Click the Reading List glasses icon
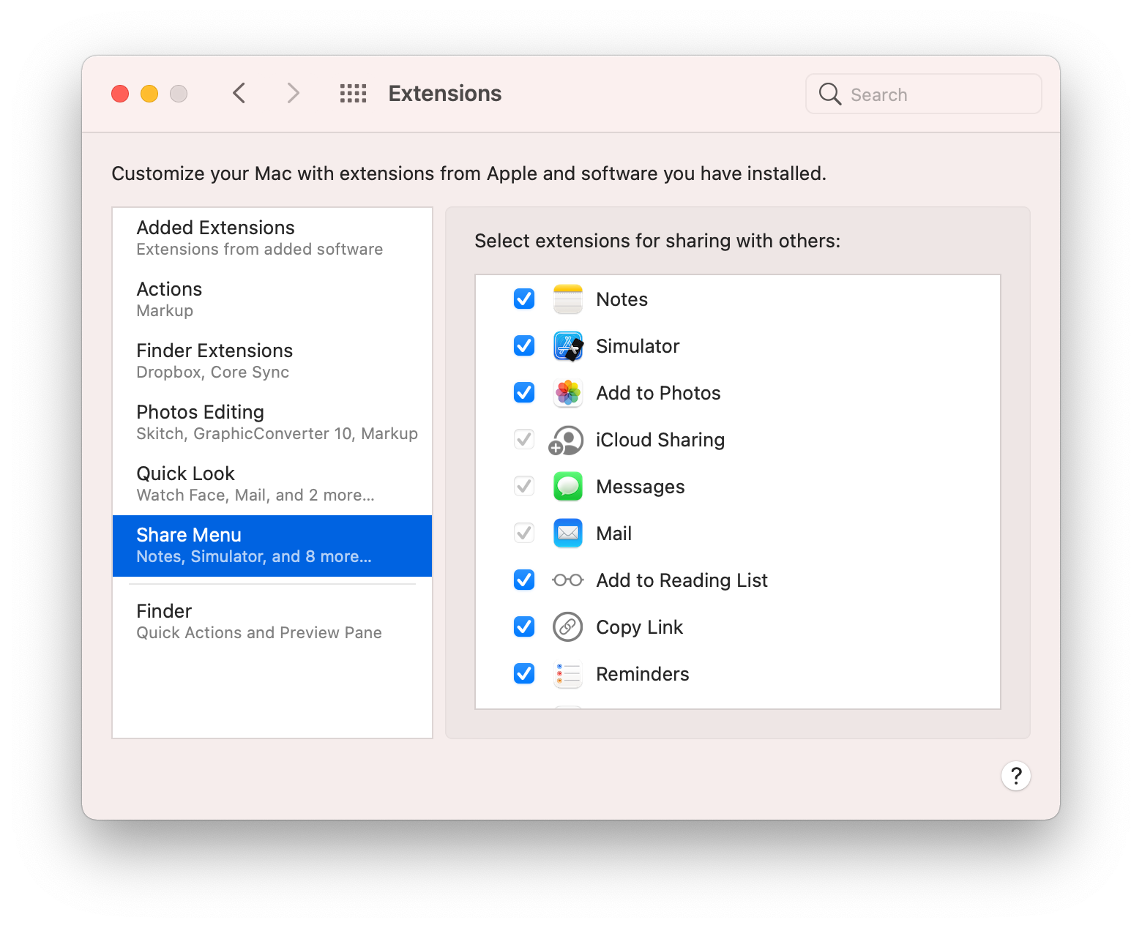This screenshot has height=928, width=1142. [x=568, y=580]
